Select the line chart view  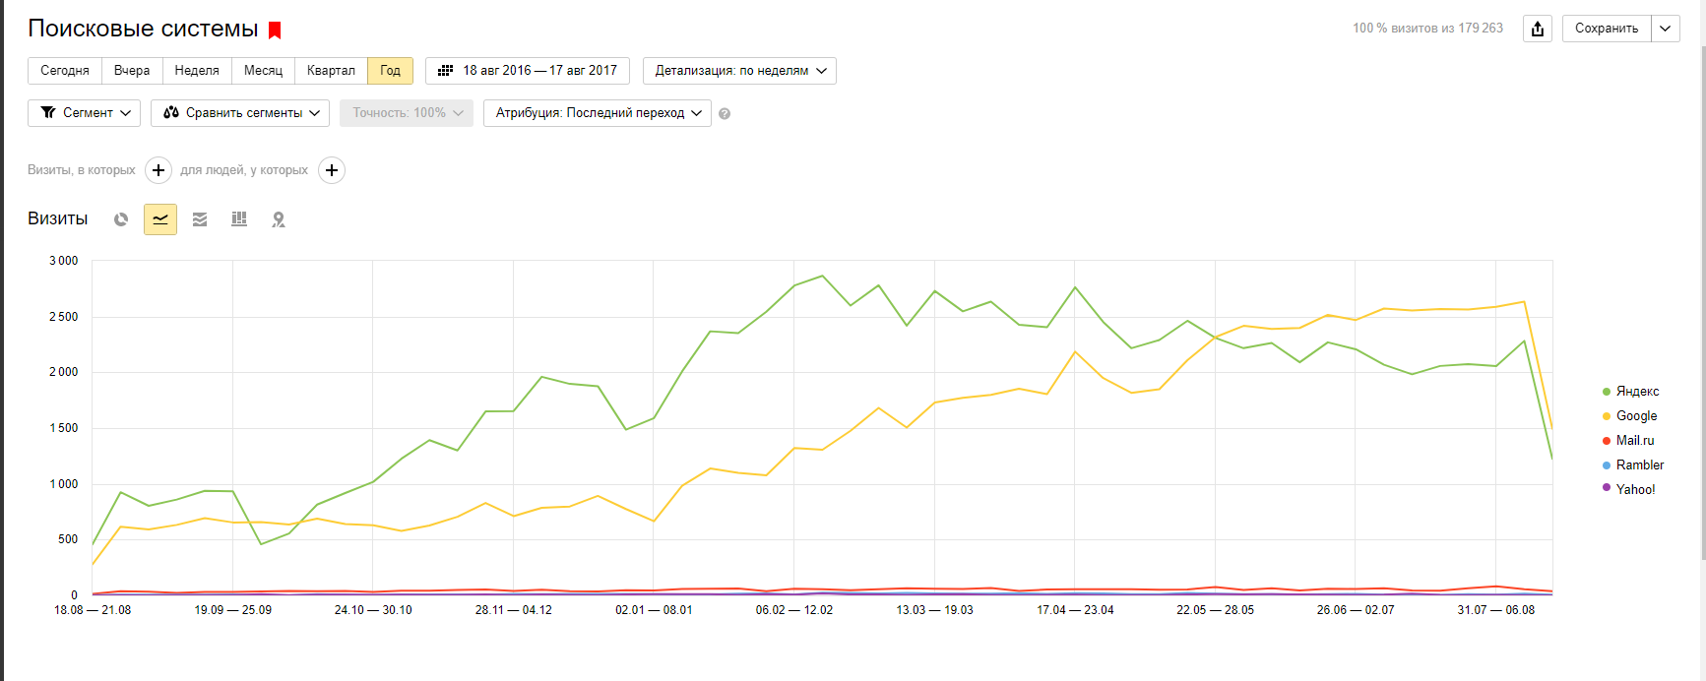(x=160, y=219)
